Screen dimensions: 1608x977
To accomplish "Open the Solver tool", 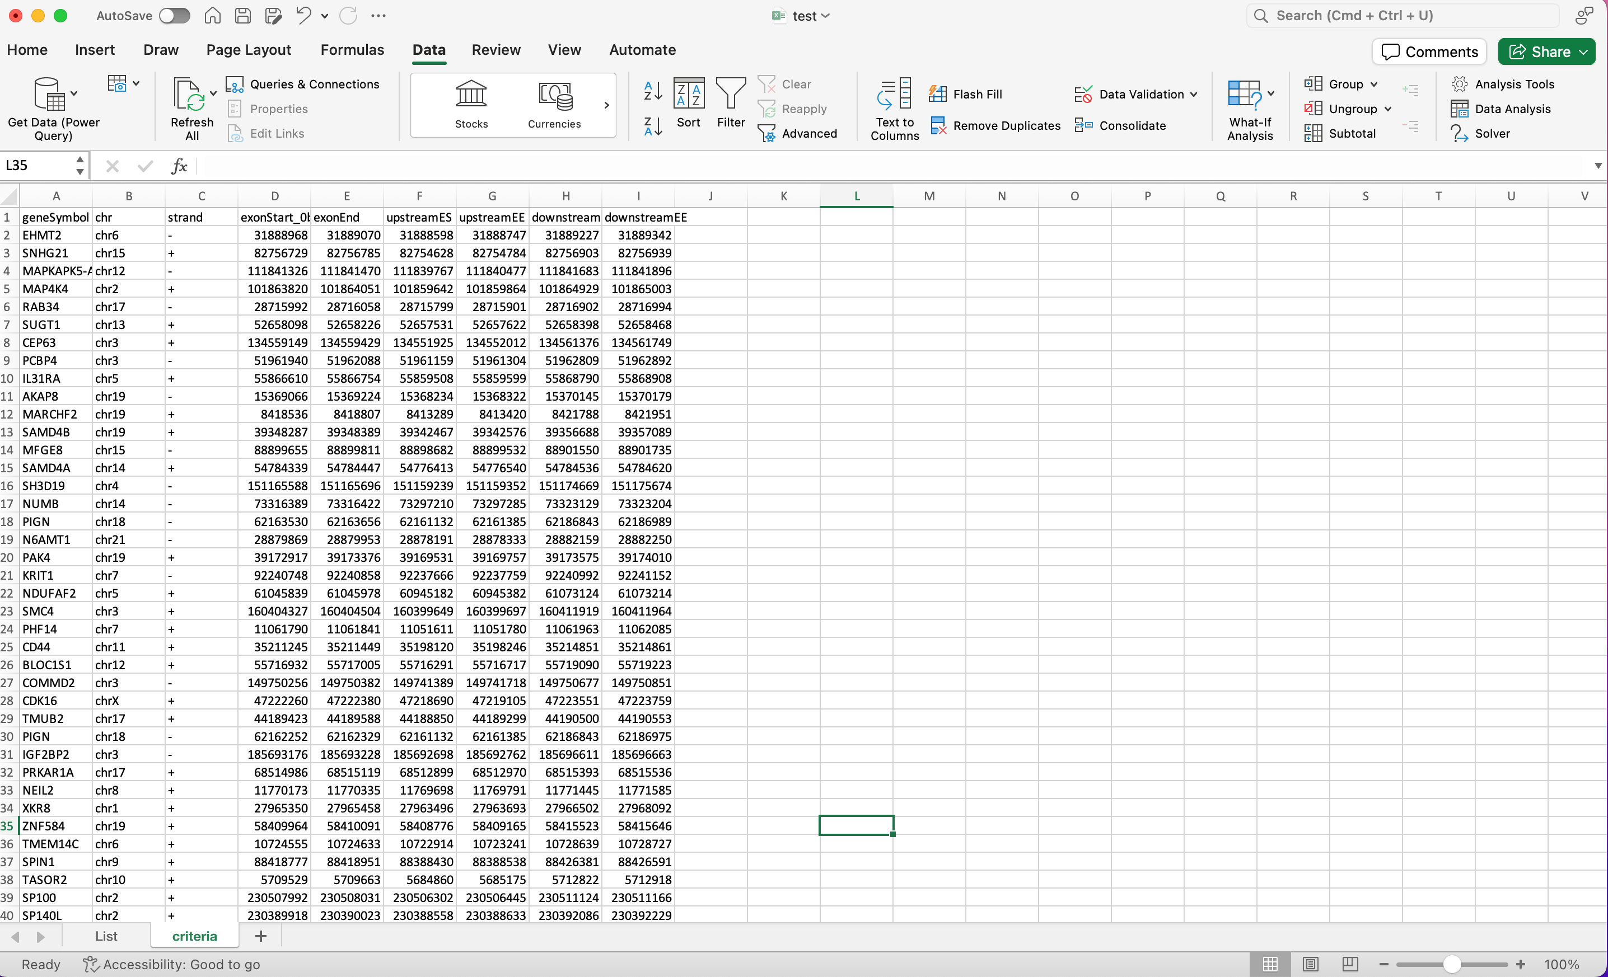I will pyautogui.click(x=1492, y=133).
